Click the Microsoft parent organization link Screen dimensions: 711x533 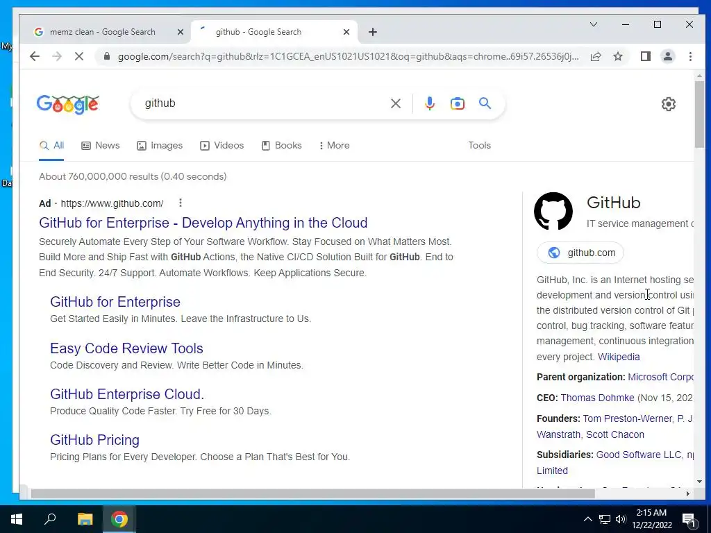coord(660,377)
